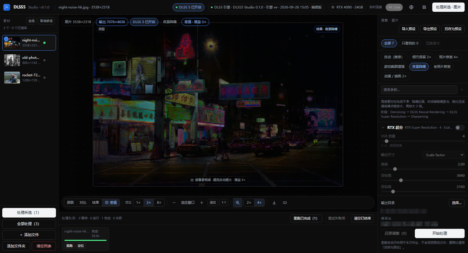
Task: Set loupe magnification to 2×
Action: coord(249,203)
